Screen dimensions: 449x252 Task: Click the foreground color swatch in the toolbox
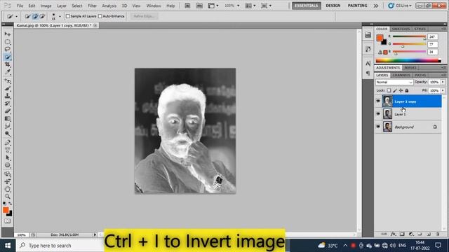tap(6, 210)
